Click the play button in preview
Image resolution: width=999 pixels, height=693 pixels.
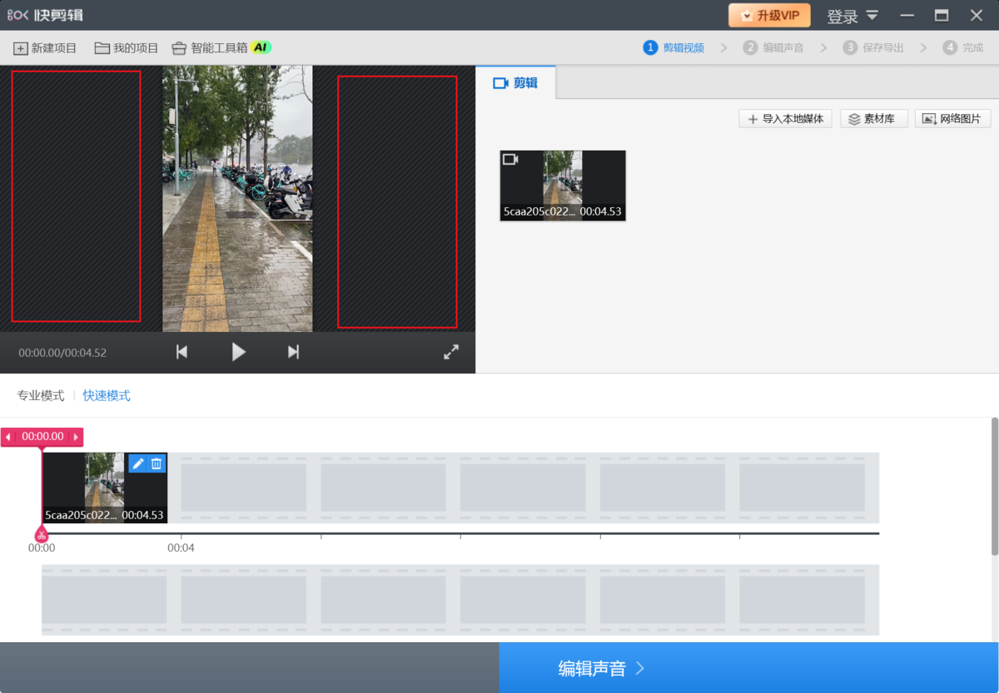tap(238, 352)
